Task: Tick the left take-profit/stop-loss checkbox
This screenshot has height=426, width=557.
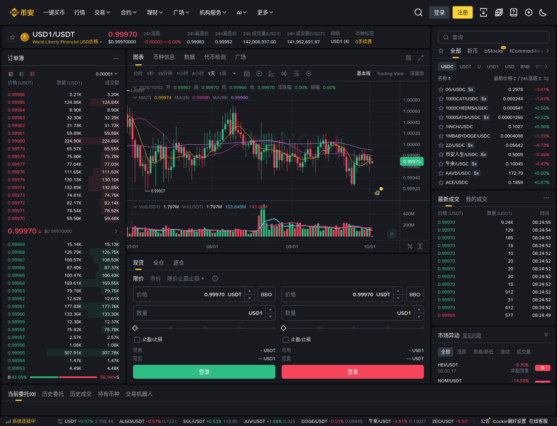Action: click(137, 340)
